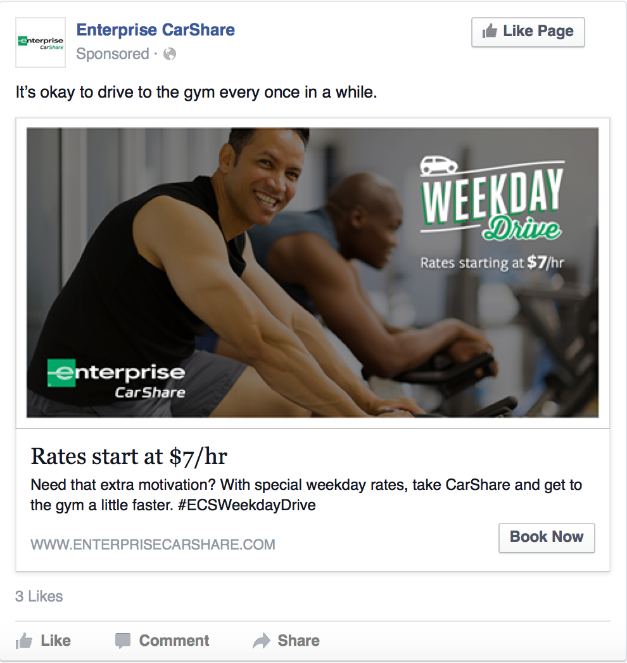627x663 pixels.
Task: Click the Share arrow icon
Action: (262, 641)
